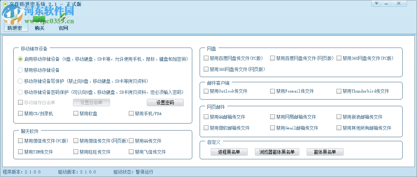The height and width of the screenshot is (177, 417).
Task: Check 禁用新浪邮箱传文件 box
Action: [339, 117]
